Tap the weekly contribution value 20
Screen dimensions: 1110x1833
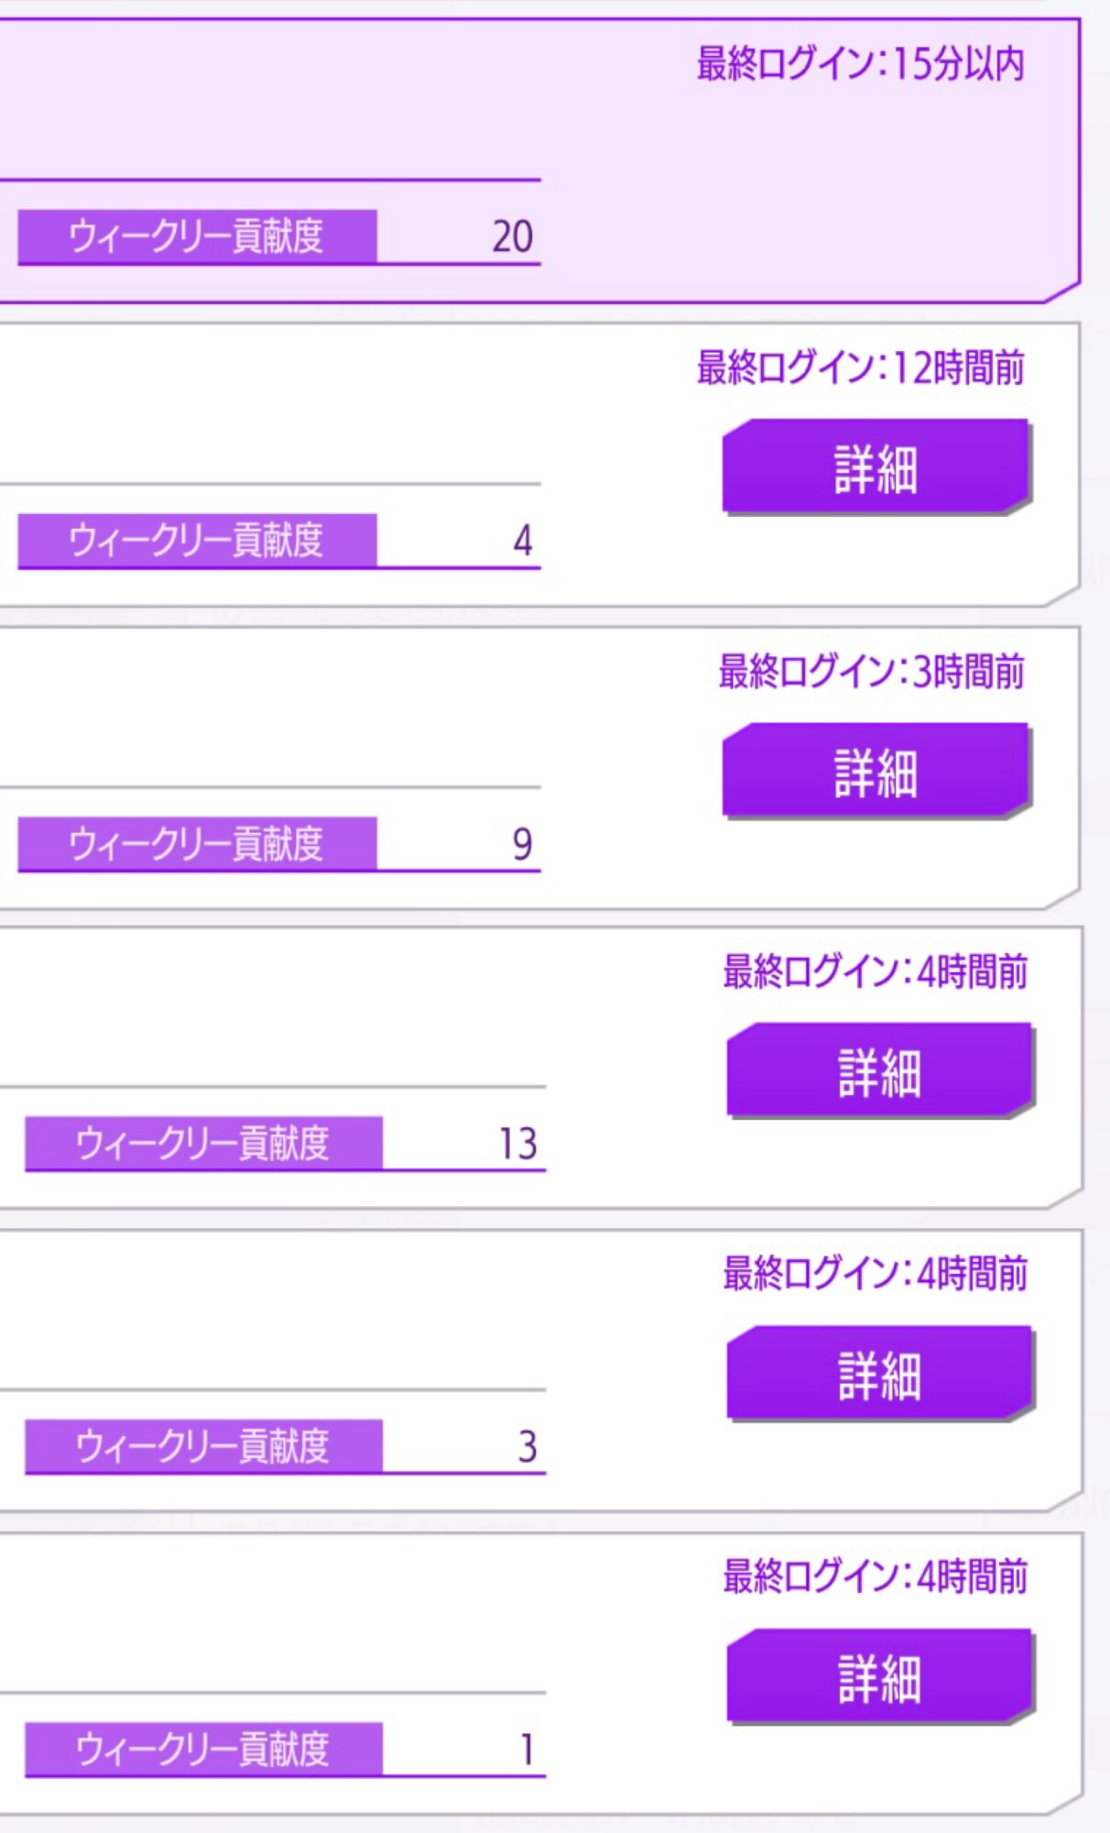512,236
